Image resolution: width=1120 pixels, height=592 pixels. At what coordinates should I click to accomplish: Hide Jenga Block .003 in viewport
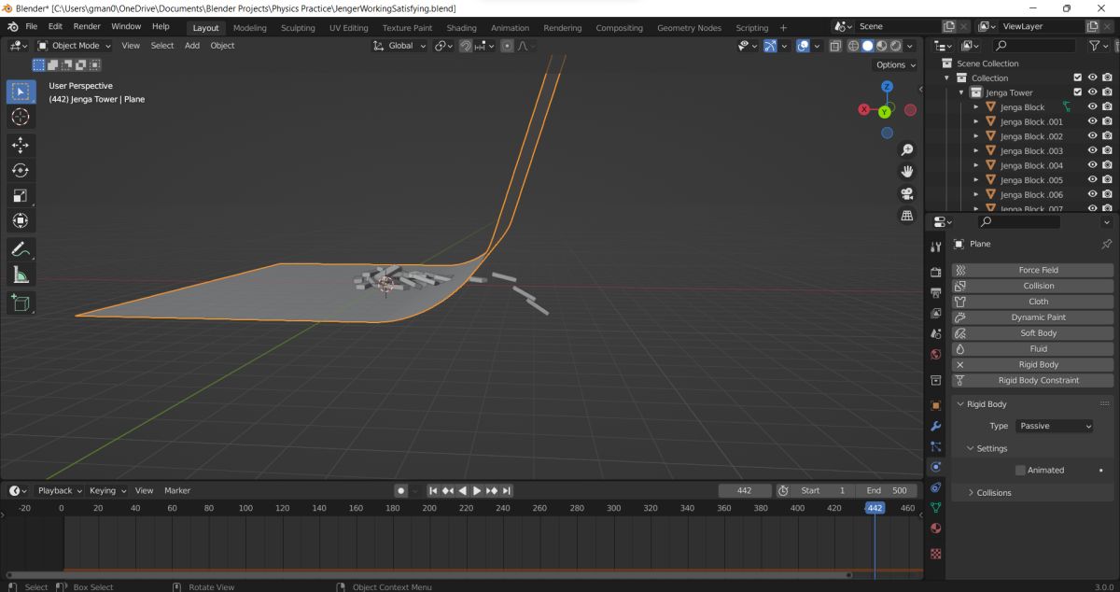(1092, 150)
